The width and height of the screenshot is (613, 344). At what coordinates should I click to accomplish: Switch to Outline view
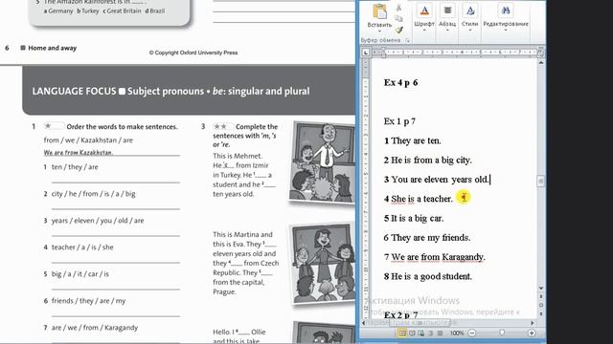[x=430, y=333]
